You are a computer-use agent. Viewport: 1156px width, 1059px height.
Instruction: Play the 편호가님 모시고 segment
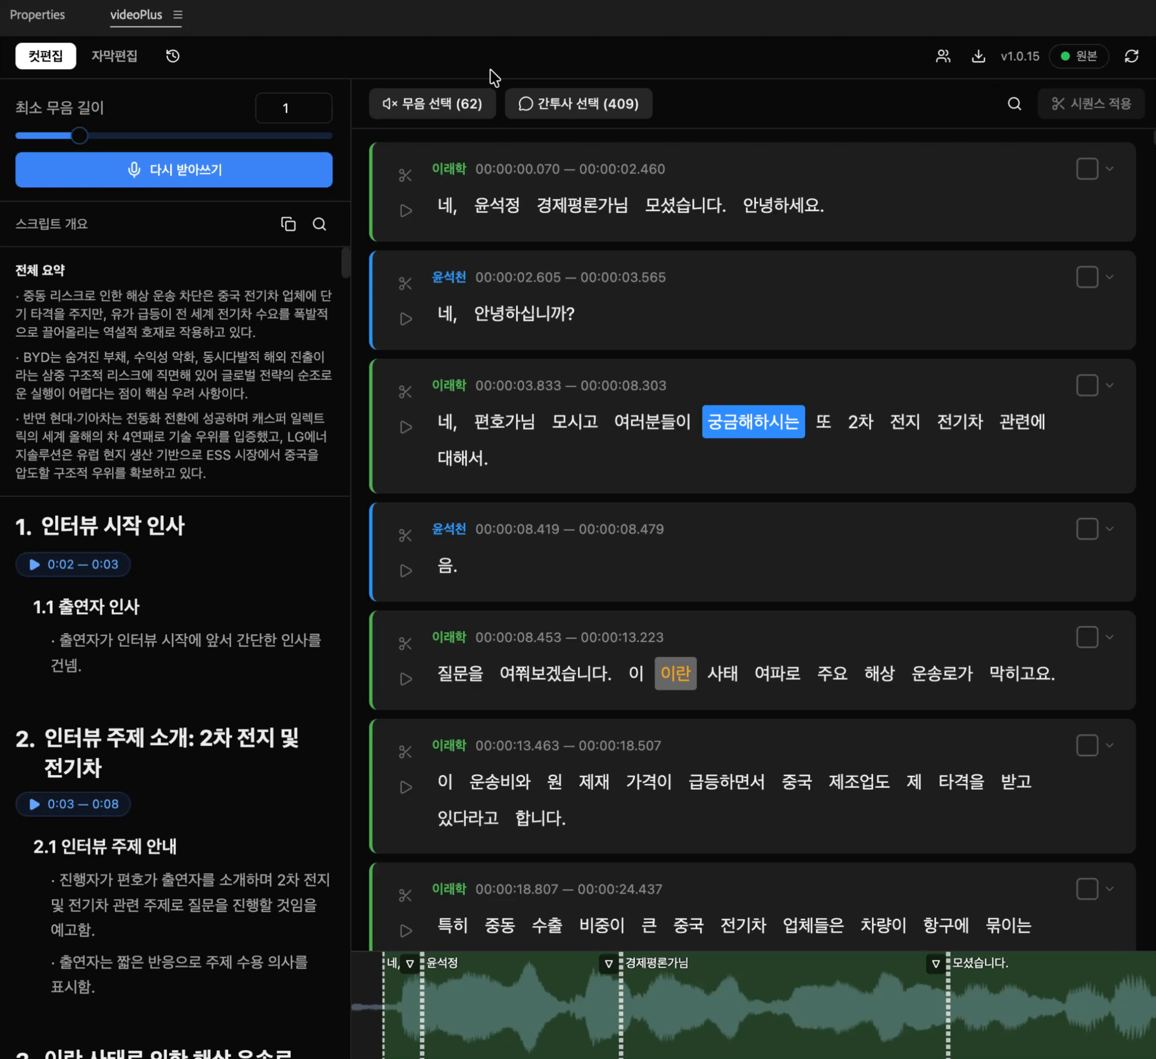[406, 427]
